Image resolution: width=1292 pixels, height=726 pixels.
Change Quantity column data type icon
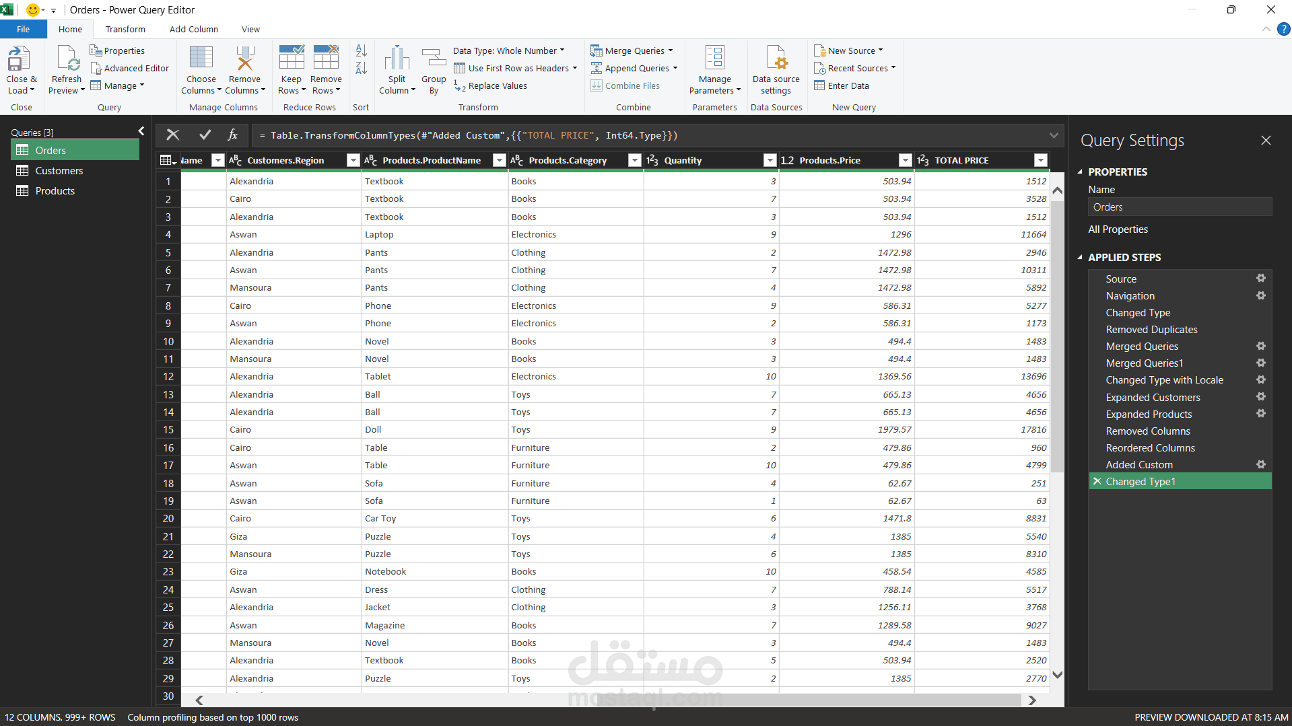pos(652,160)
